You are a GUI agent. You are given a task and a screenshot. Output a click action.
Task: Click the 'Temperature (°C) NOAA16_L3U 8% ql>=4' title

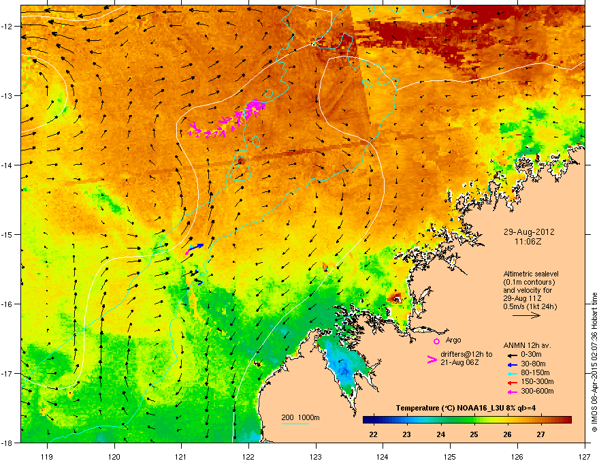pyautogui.click(x=466, y=408)
